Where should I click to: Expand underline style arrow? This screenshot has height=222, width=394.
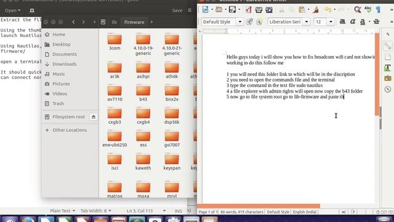(x=369, y=22)
